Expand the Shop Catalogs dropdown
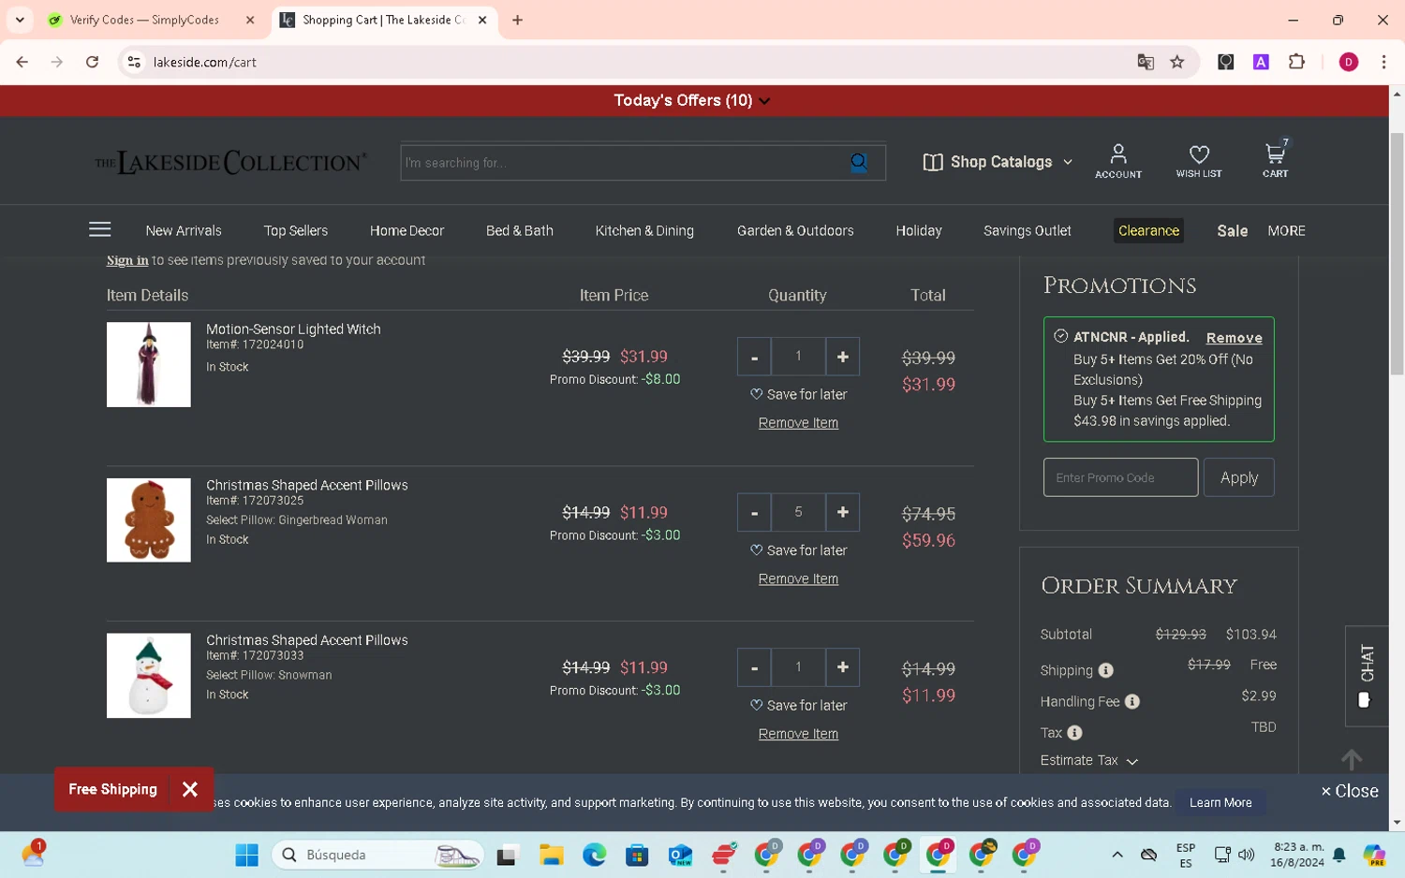 pyautogui.click(x=998, y=162)
